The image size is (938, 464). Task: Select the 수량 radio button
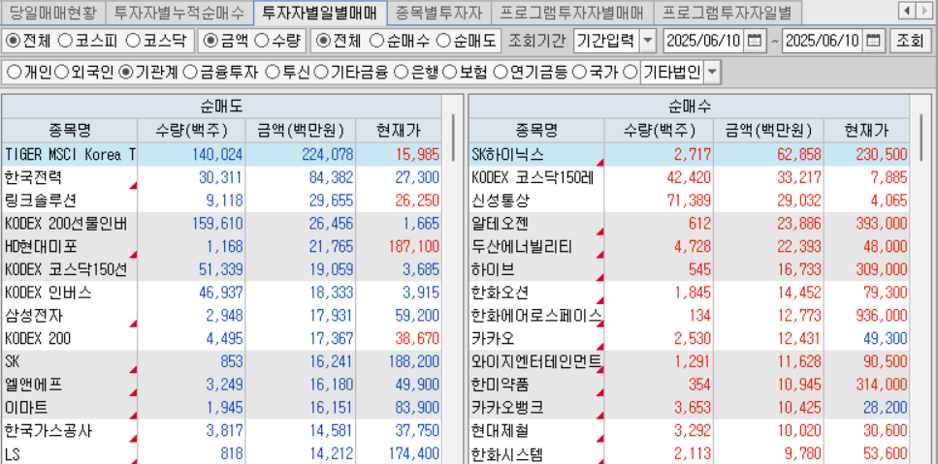pyautogui.click(x=262, y=41)
